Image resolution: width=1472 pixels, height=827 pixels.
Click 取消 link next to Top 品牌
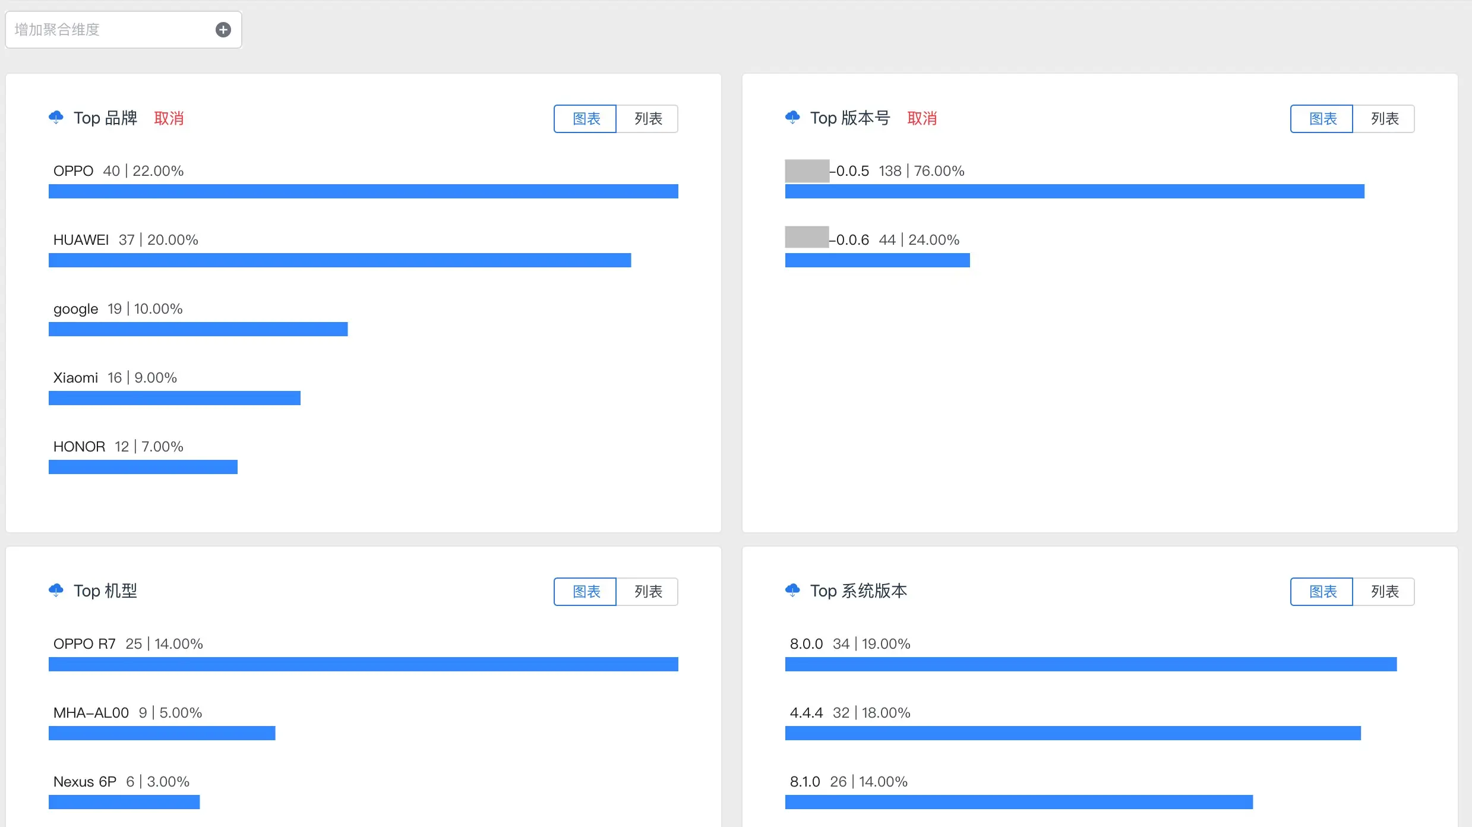169,118
